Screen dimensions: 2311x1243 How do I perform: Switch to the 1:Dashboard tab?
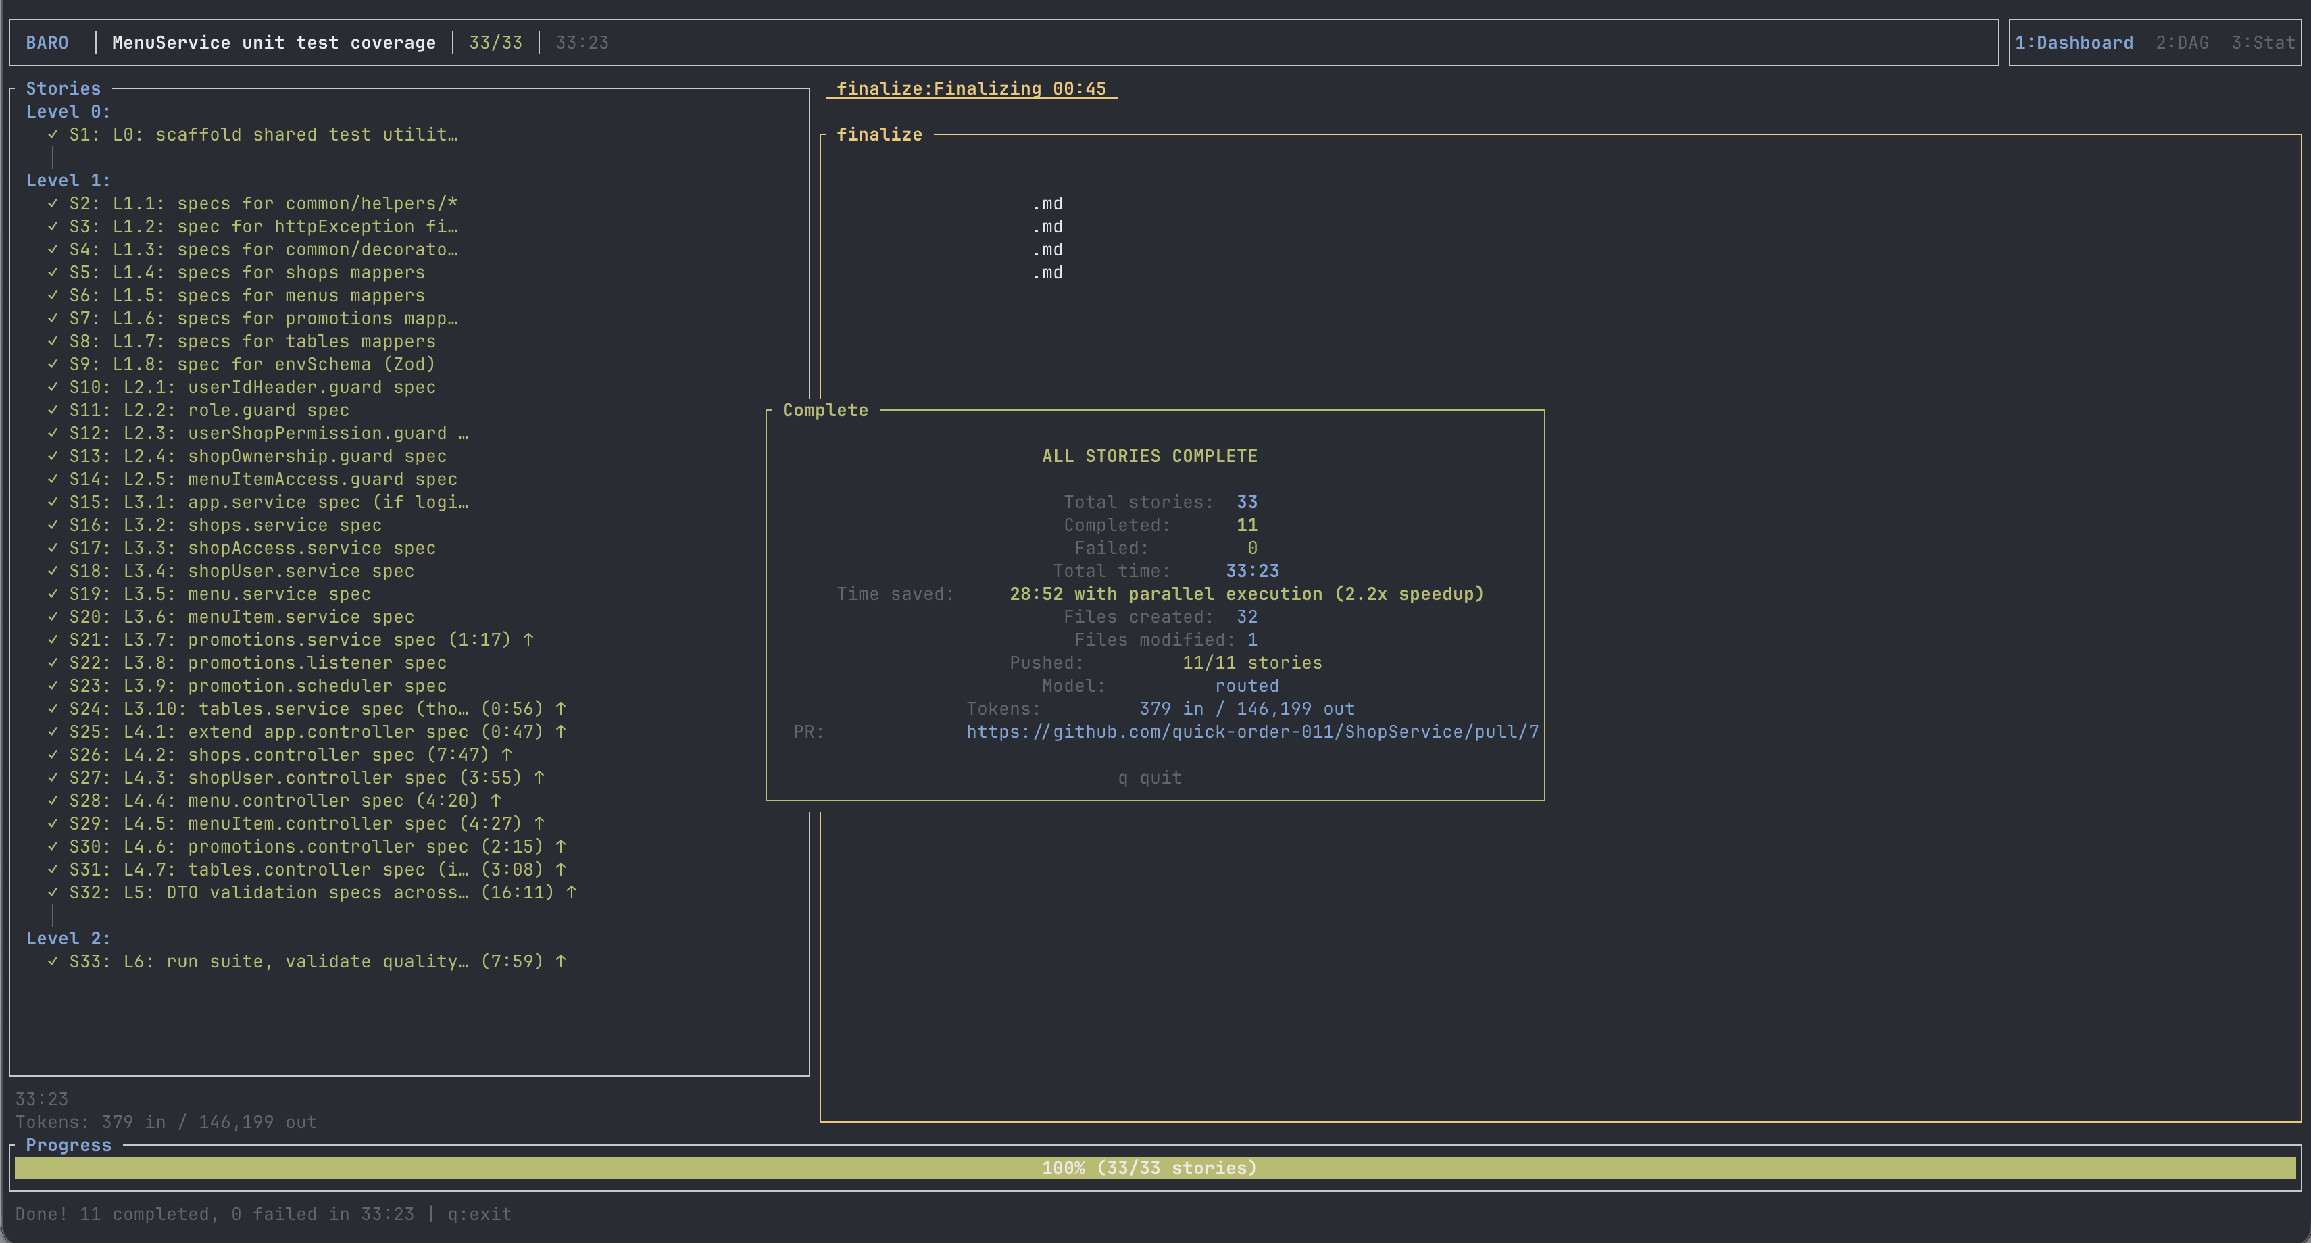click(x=2073, y=42)
